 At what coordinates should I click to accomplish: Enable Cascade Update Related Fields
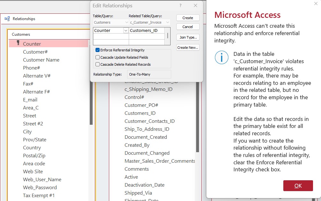click(98, 57)
